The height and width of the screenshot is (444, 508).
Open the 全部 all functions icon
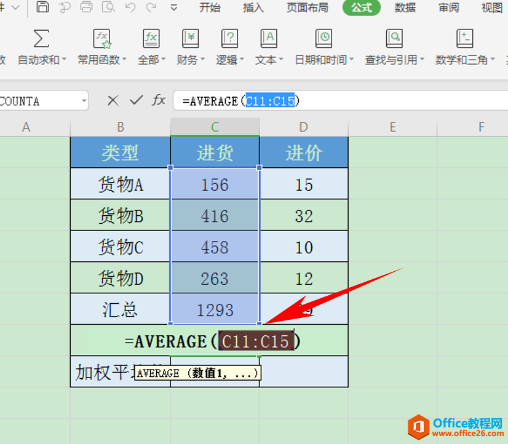pos(151,39)
